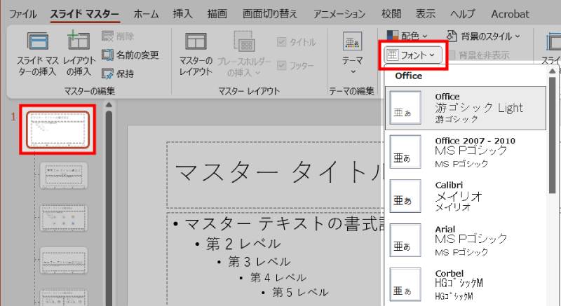Click the Arial font preview icon

(x=405, y=240)
